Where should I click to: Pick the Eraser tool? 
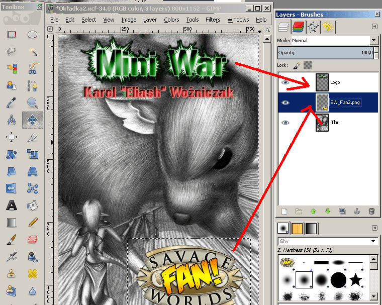click(x=33, y=239)
